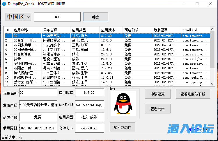Sort by the 应用名称 column header
This screenshot has height=141, width=218.
[x=27, y=30]
